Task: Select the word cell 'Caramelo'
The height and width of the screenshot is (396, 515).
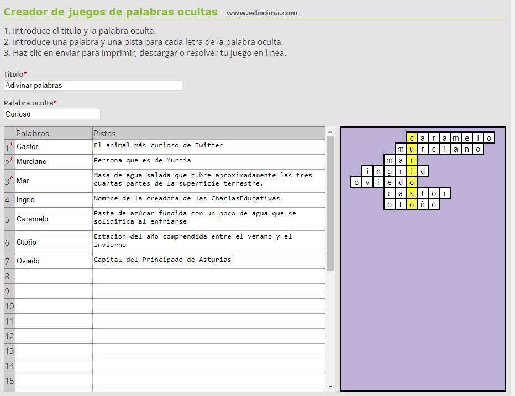Action: (x=54, y=219)
